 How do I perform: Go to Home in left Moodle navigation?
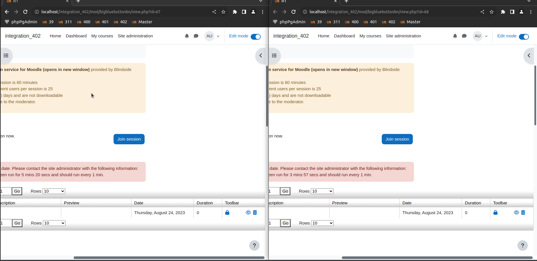[x=55, y=36]
